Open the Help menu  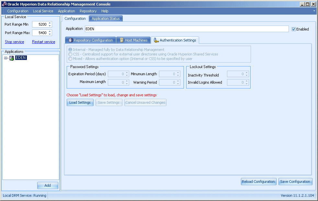[105, 11]
